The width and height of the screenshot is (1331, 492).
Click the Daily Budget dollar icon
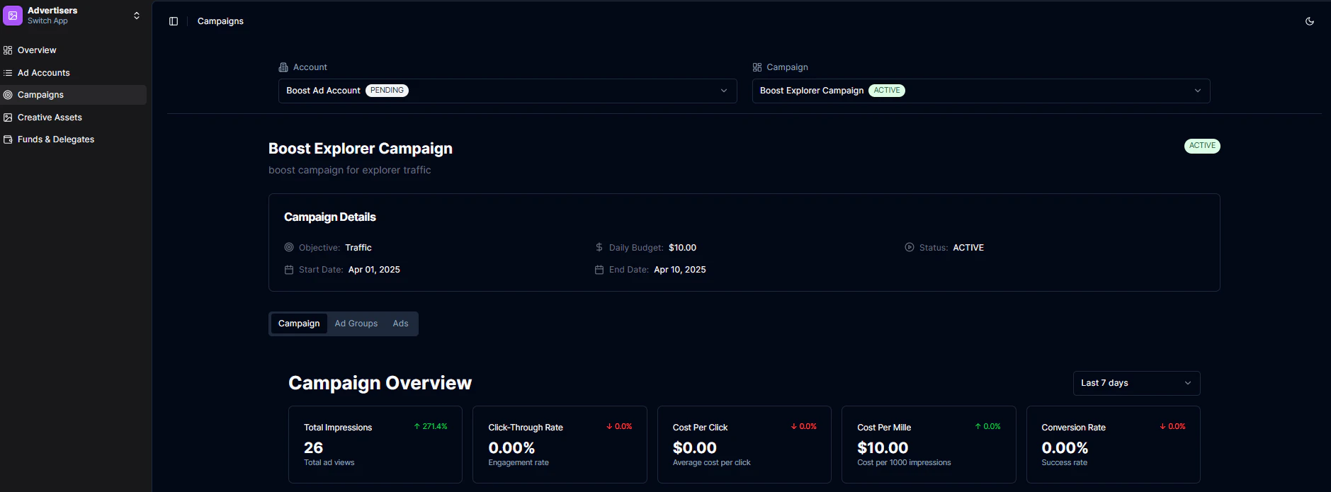coord(599,247)
